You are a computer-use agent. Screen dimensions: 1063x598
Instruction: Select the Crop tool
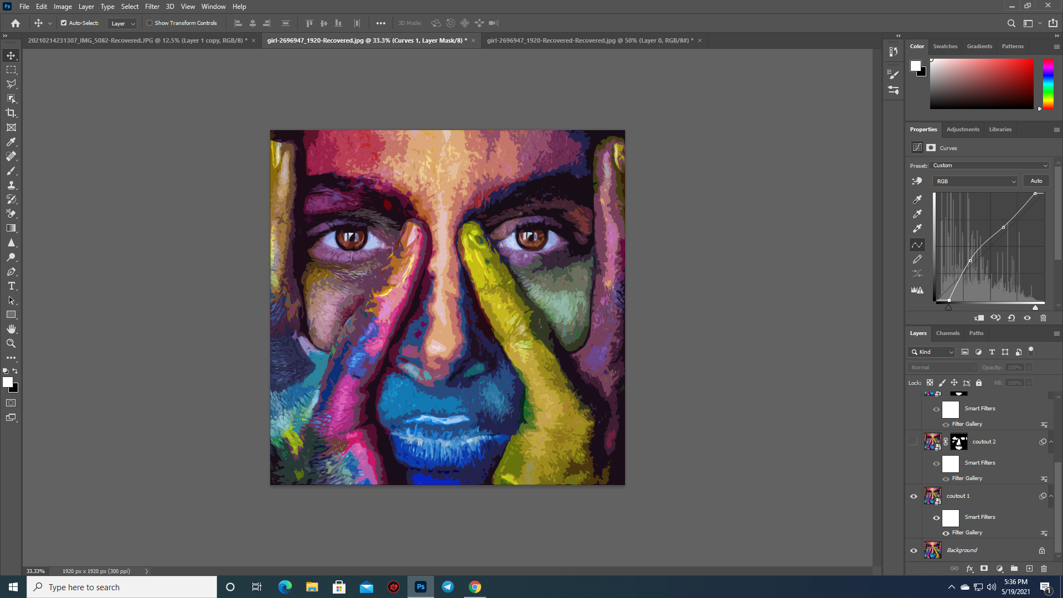[11, 113]
